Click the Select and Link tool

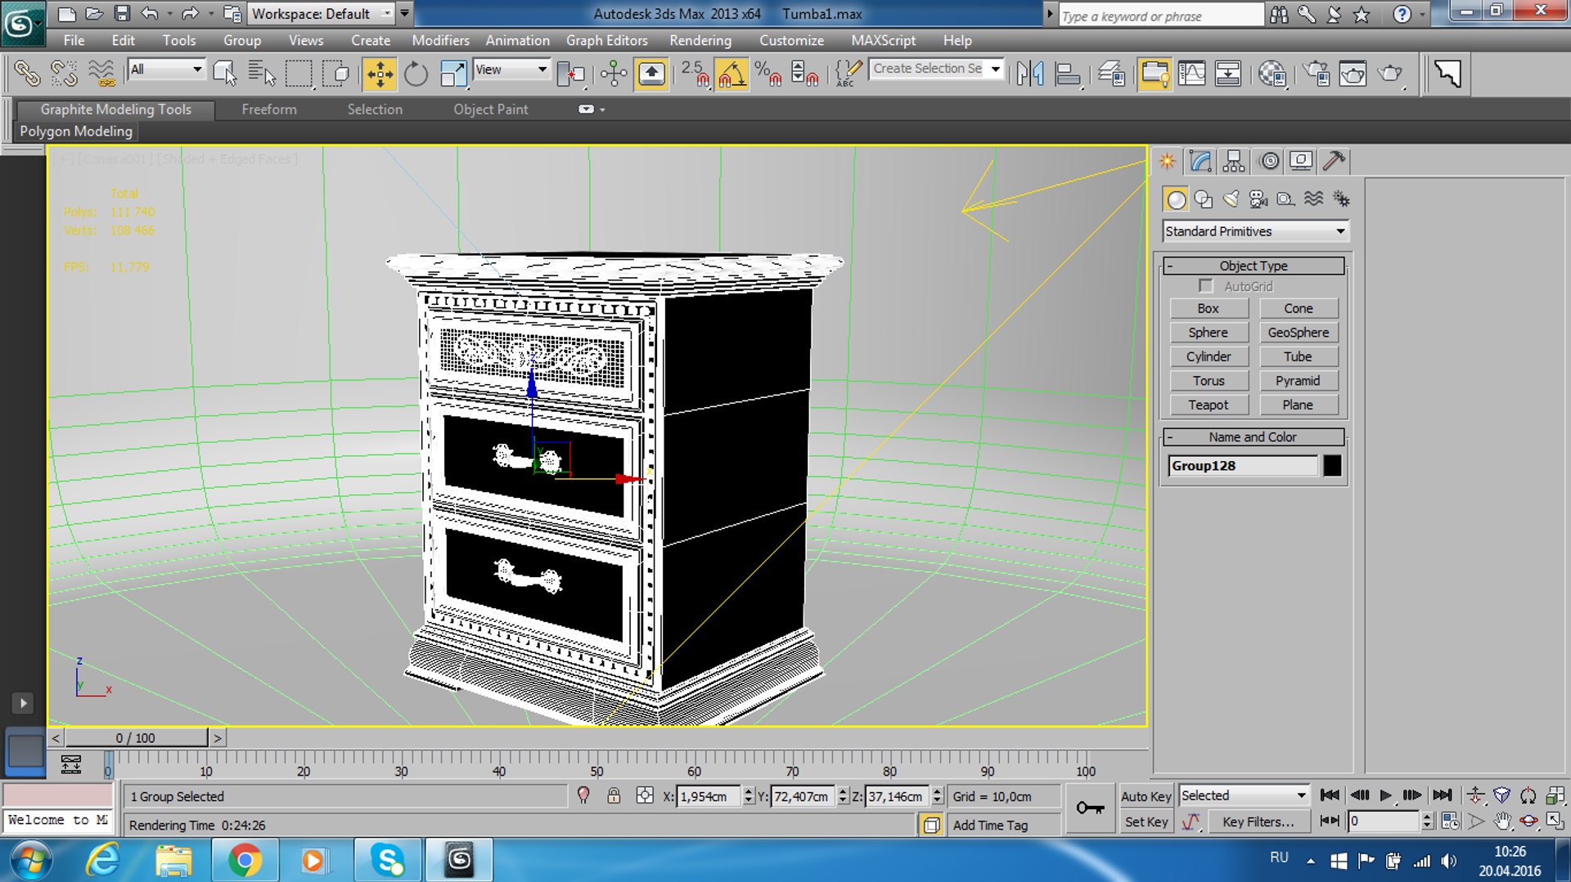pyautogui.click(x=26, y=74)
